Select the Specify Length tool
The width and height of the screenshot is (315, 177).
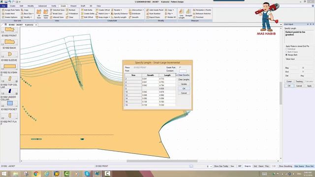[119, 17]
